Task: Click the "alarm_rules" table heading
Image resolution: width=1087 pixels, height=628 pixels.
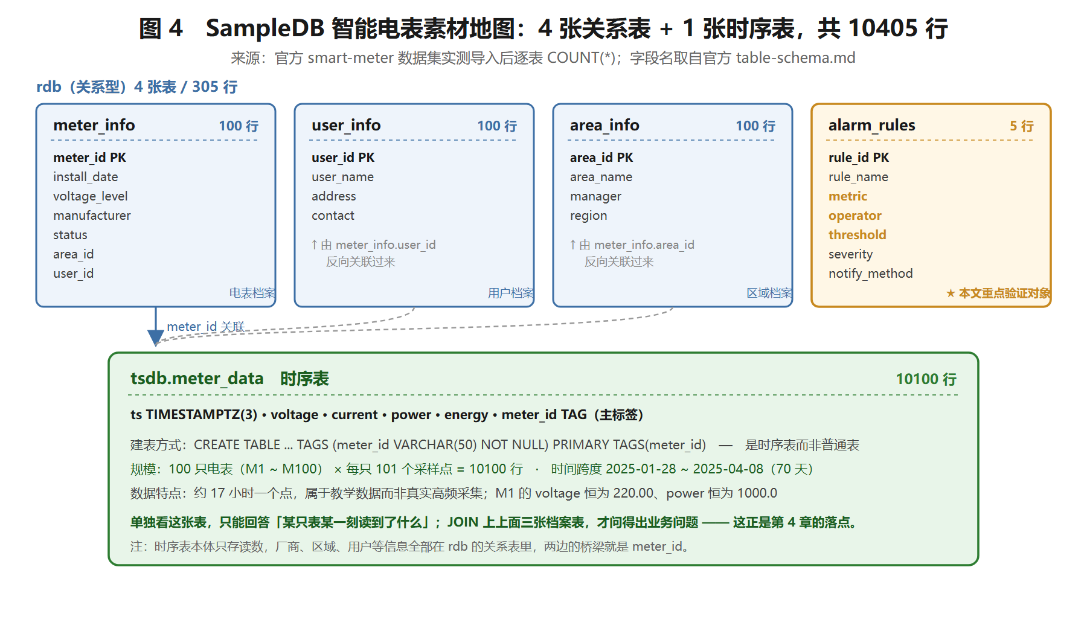Action: coord(872,125)
